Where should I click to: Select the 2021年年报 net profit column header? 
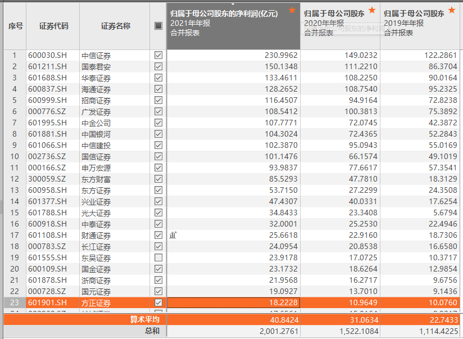[233, 26]
